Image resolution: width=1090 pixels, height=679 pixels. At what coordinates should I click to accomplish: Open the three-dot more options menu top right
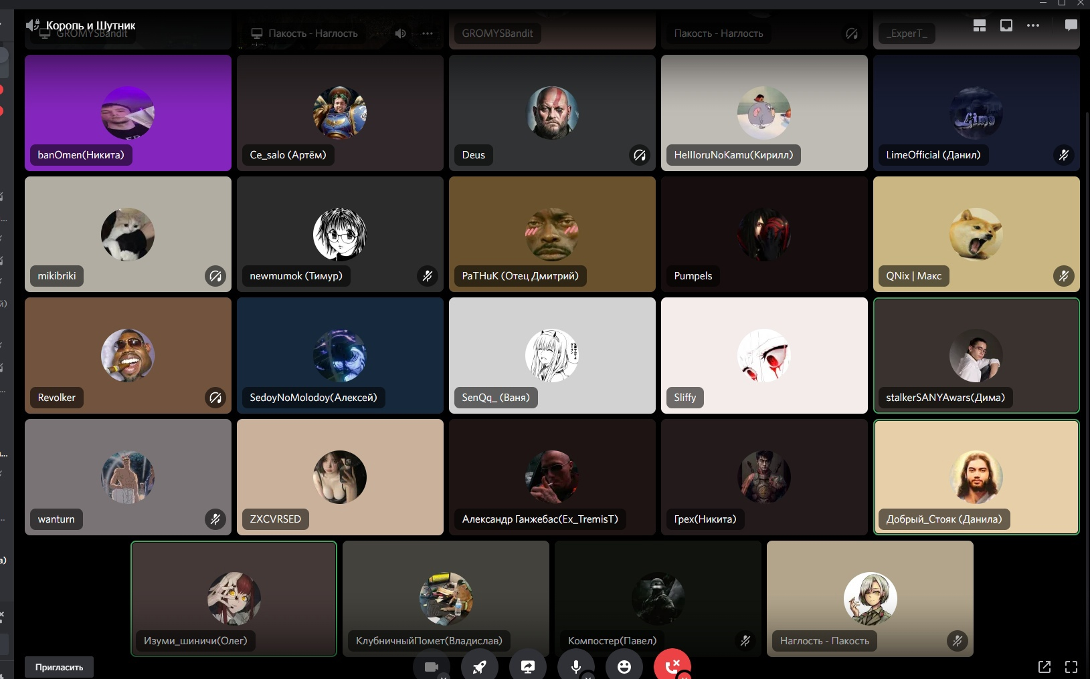(1033, 25)
